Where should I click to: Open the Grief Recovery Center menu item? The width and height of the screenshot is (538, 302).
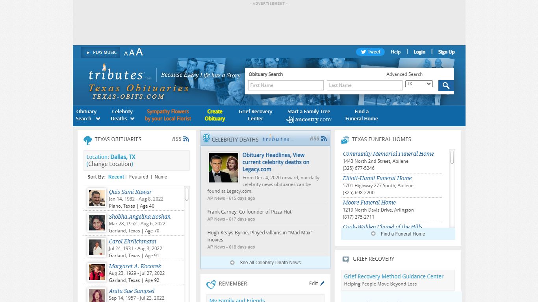coord(255,115)
